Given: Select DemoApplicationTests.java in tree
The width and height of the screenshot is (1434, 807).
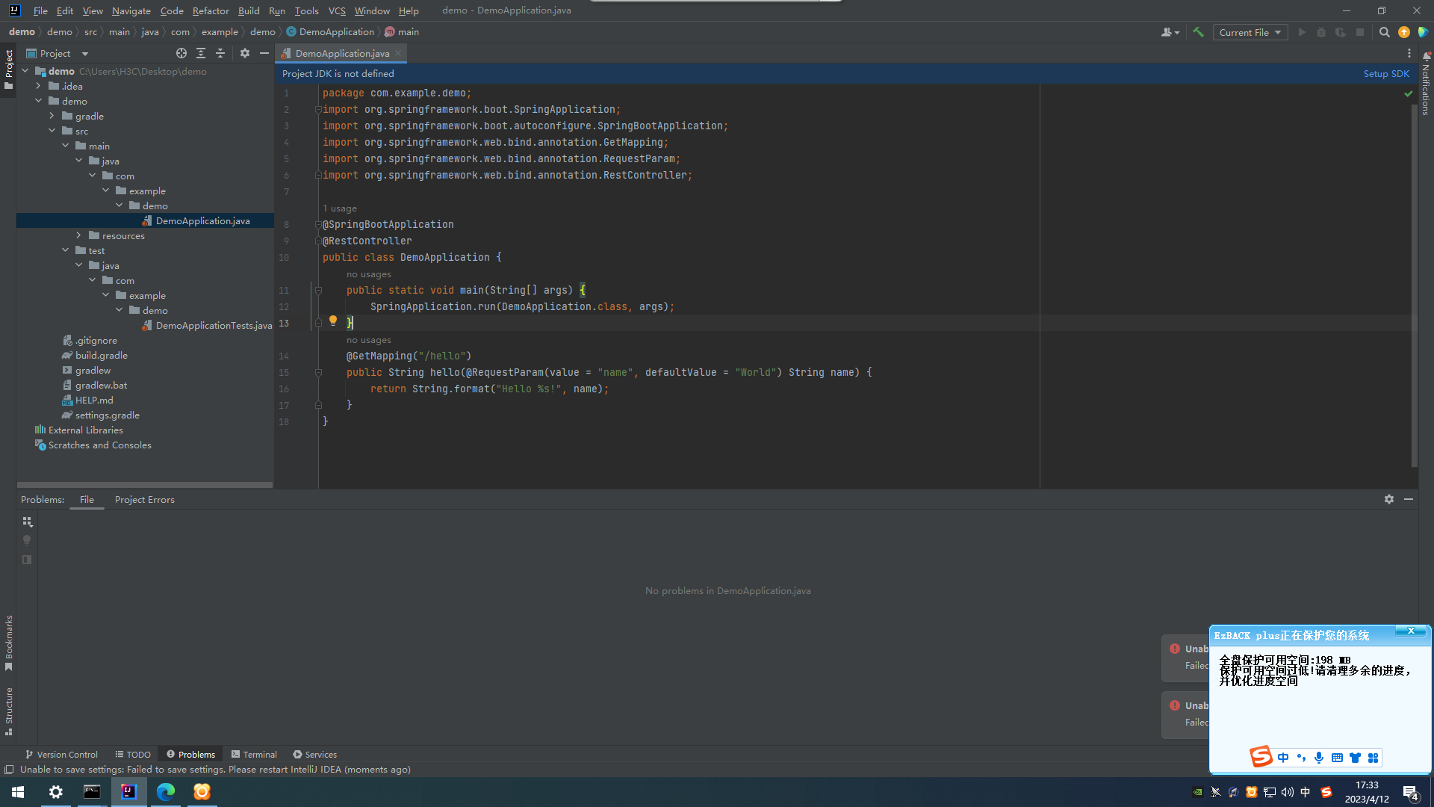Looking at the screenshot, I should (x=207, y=325).
